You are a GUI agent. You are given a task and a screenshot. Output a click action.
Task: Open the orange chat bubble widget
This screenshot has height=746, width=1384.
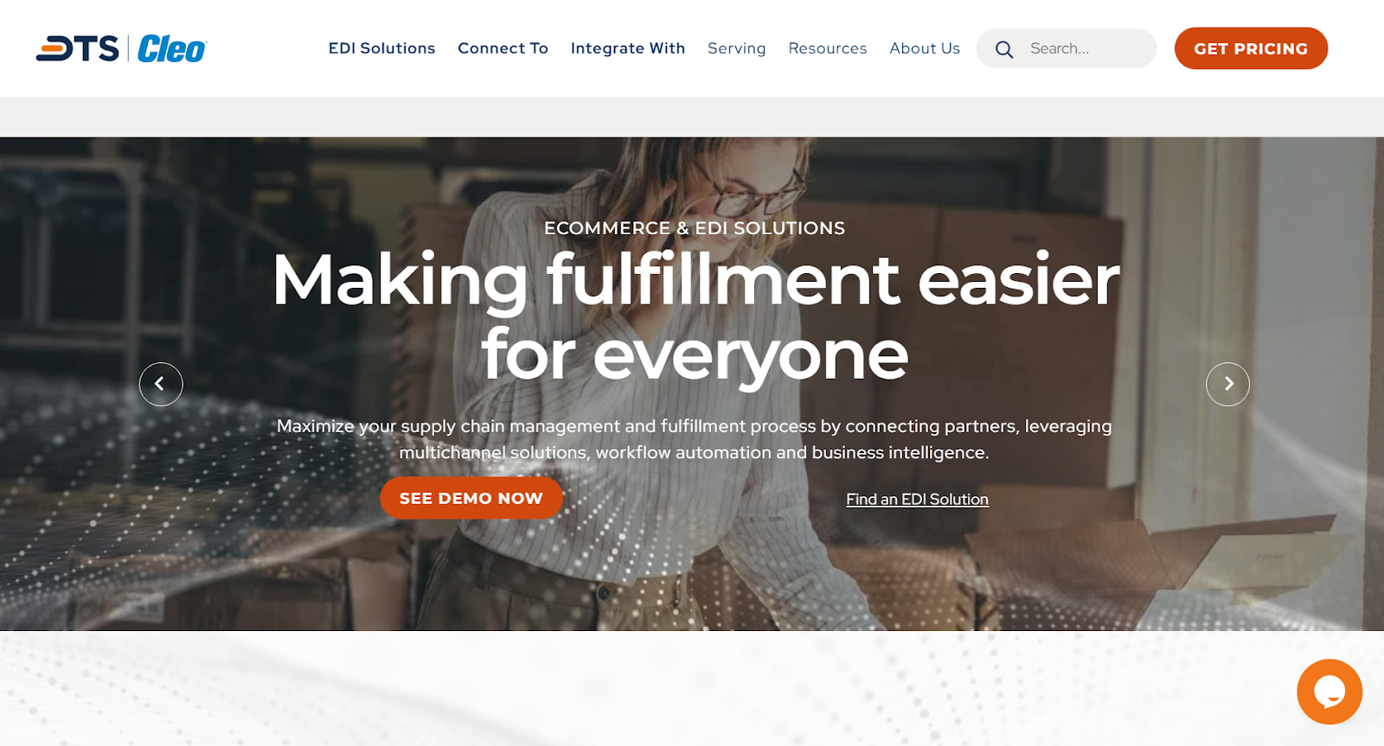pos(1330,692)
